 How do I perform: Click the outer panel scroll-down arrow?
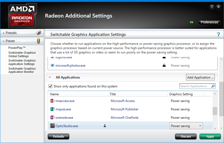tap(221, 128)
